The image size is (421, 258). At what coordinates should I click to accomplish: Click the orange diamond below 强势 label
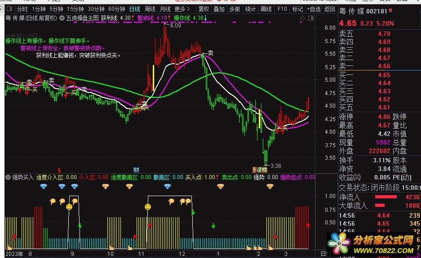270,186
